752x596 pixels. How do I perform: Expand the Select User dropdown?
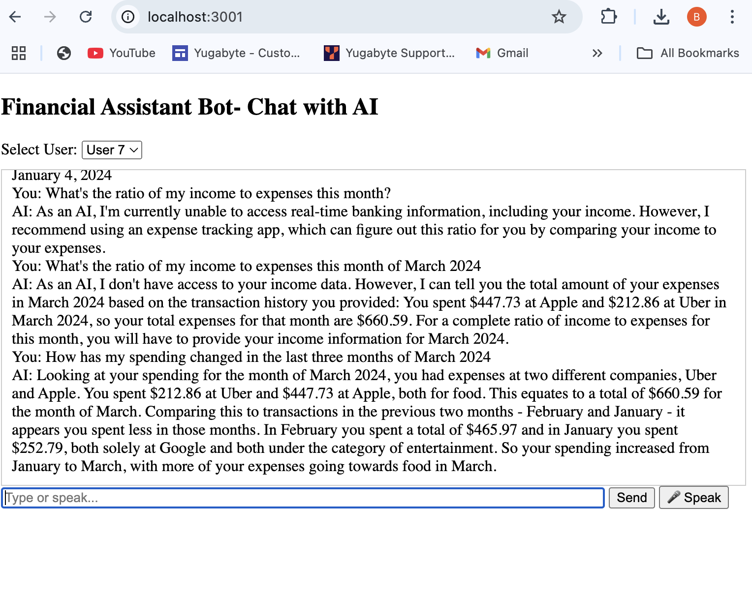pos(112,150)
